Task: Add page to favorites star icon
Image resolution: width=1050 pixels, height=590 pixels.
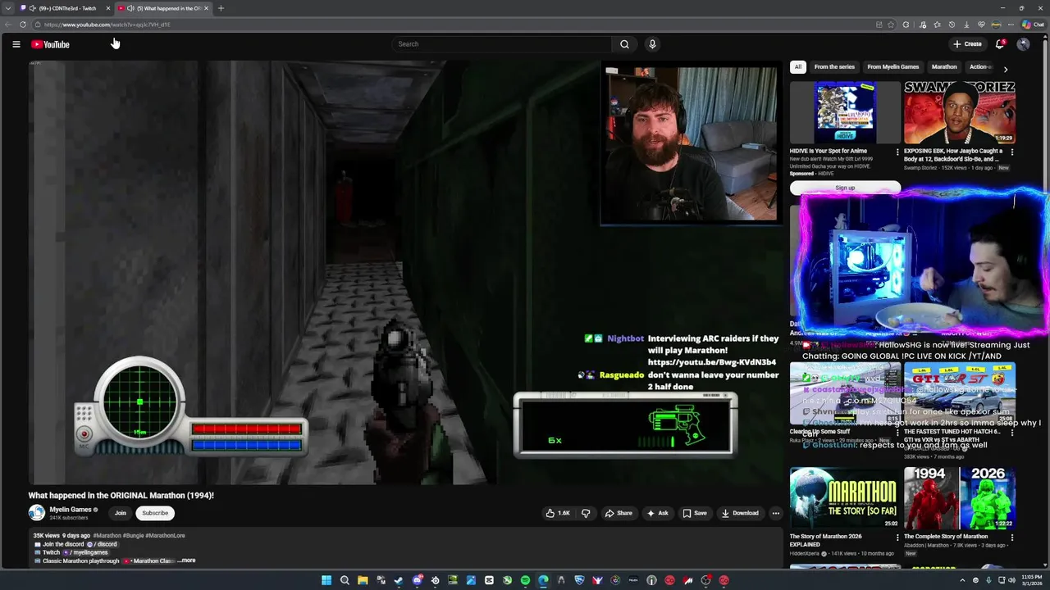Action: (x=891, y=25)
